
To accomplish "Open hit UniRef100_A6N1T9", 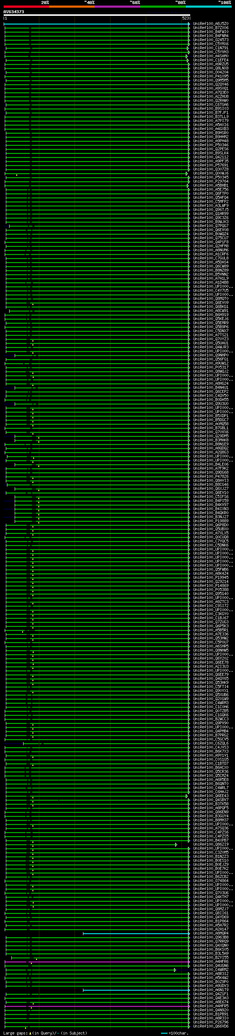I will (x=211, y=990).
